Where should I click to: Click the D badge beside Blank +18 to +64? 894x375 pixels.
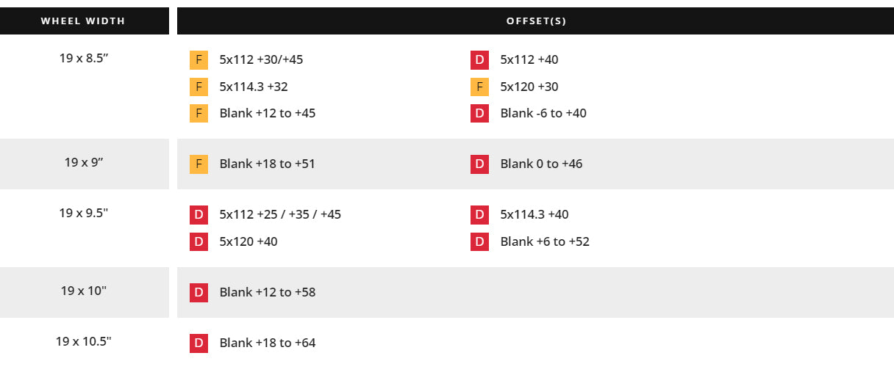[x=199, y=343]
